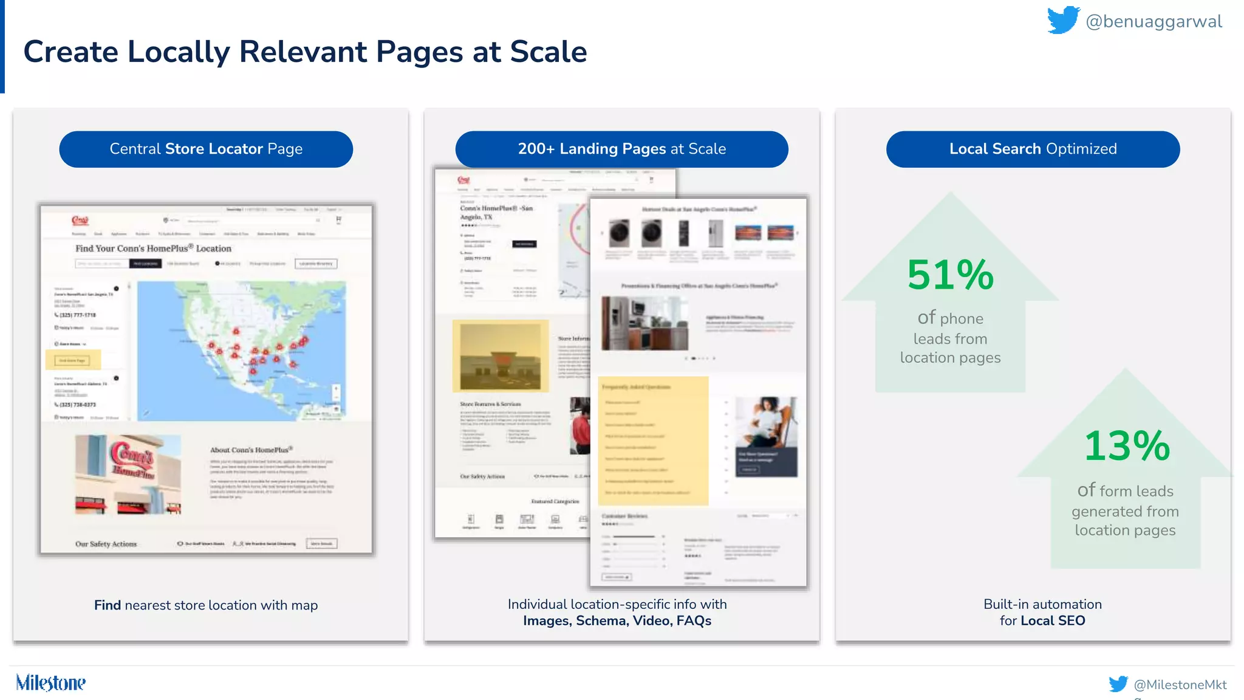
Task: Click the Twitter bird icon beside @MilestoneMkt
Action: [x=1118, y=684]
